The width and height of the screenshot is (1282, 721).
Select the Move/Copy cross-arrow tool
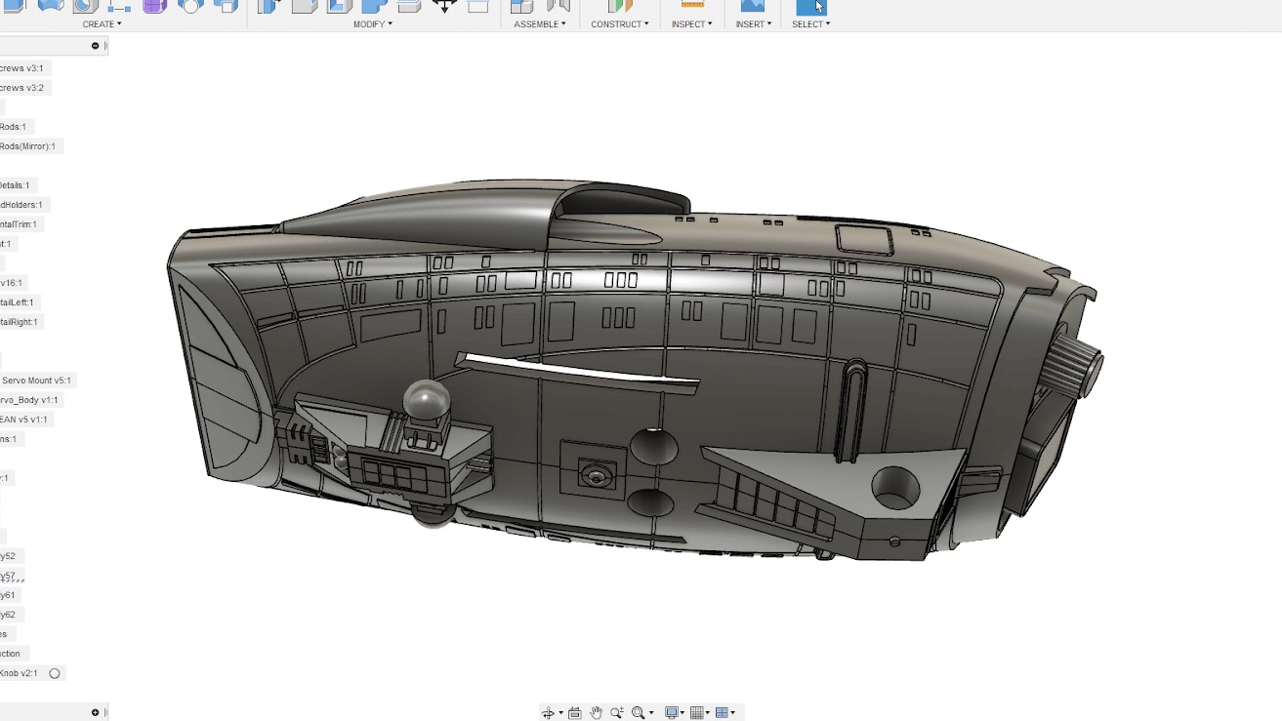click(x=445, y=5)
